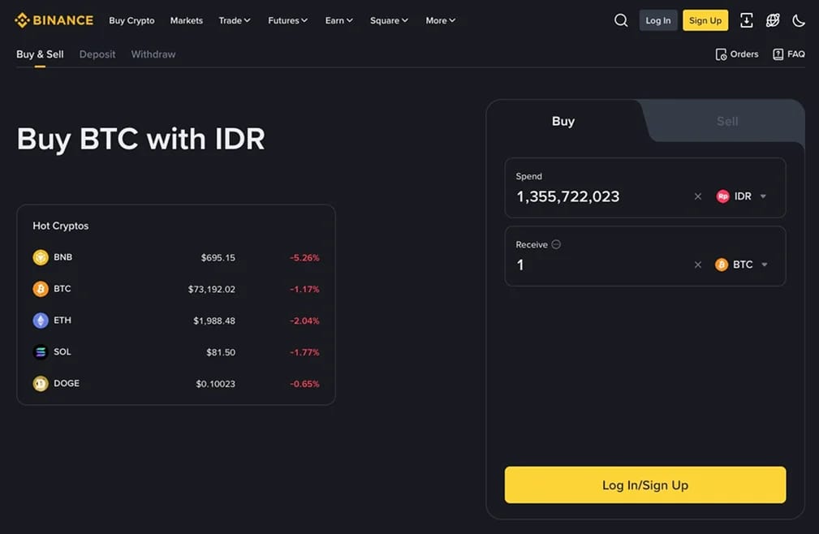This screenshot has width=819, height=534.
Task: Expand the Earn menu
Action: 339,20
